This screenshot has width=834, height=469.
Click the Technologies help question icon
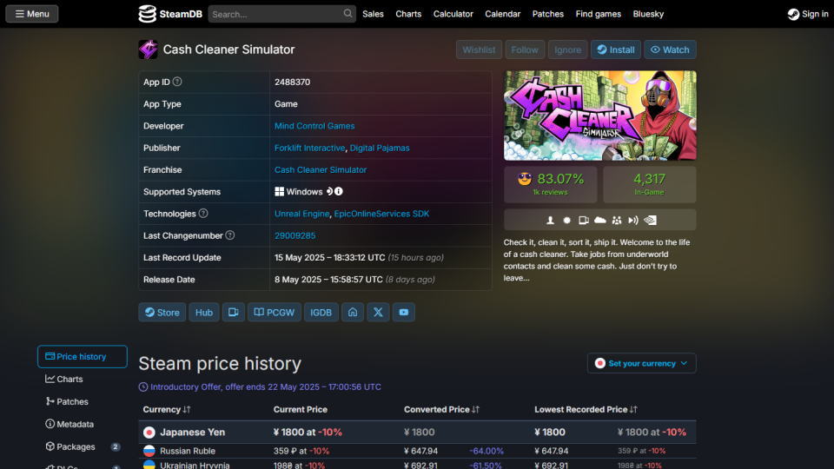(203, 214)
